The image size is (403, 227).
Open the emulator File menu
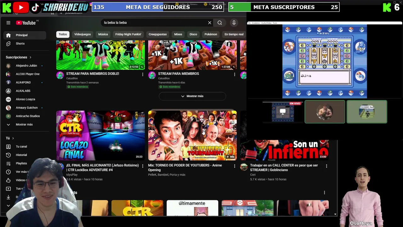[249, 23]
